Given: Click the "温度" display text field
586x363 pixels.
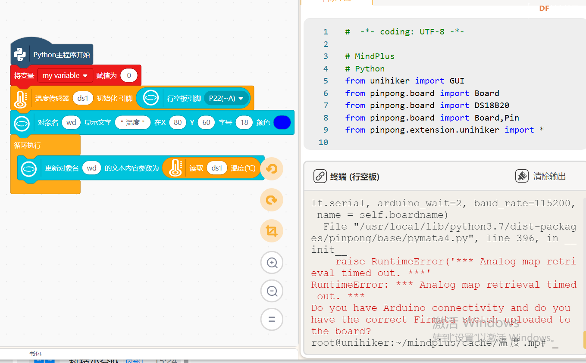Looking at the screenshot, I should 133,123.
